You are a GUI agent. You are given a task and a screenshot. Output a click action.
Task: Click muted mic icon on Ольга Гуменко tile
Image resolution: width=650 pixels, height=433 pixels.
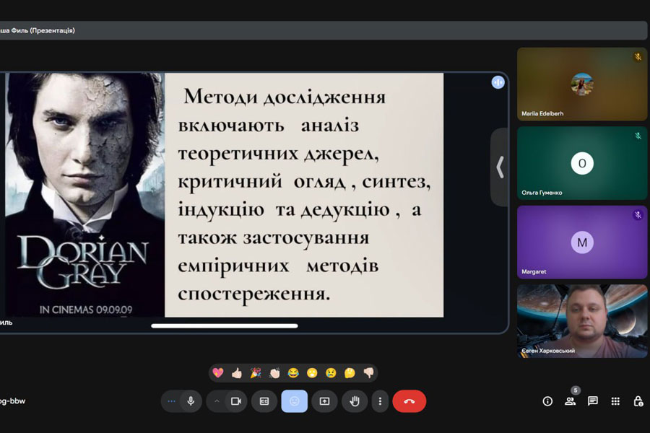point(638,136)
